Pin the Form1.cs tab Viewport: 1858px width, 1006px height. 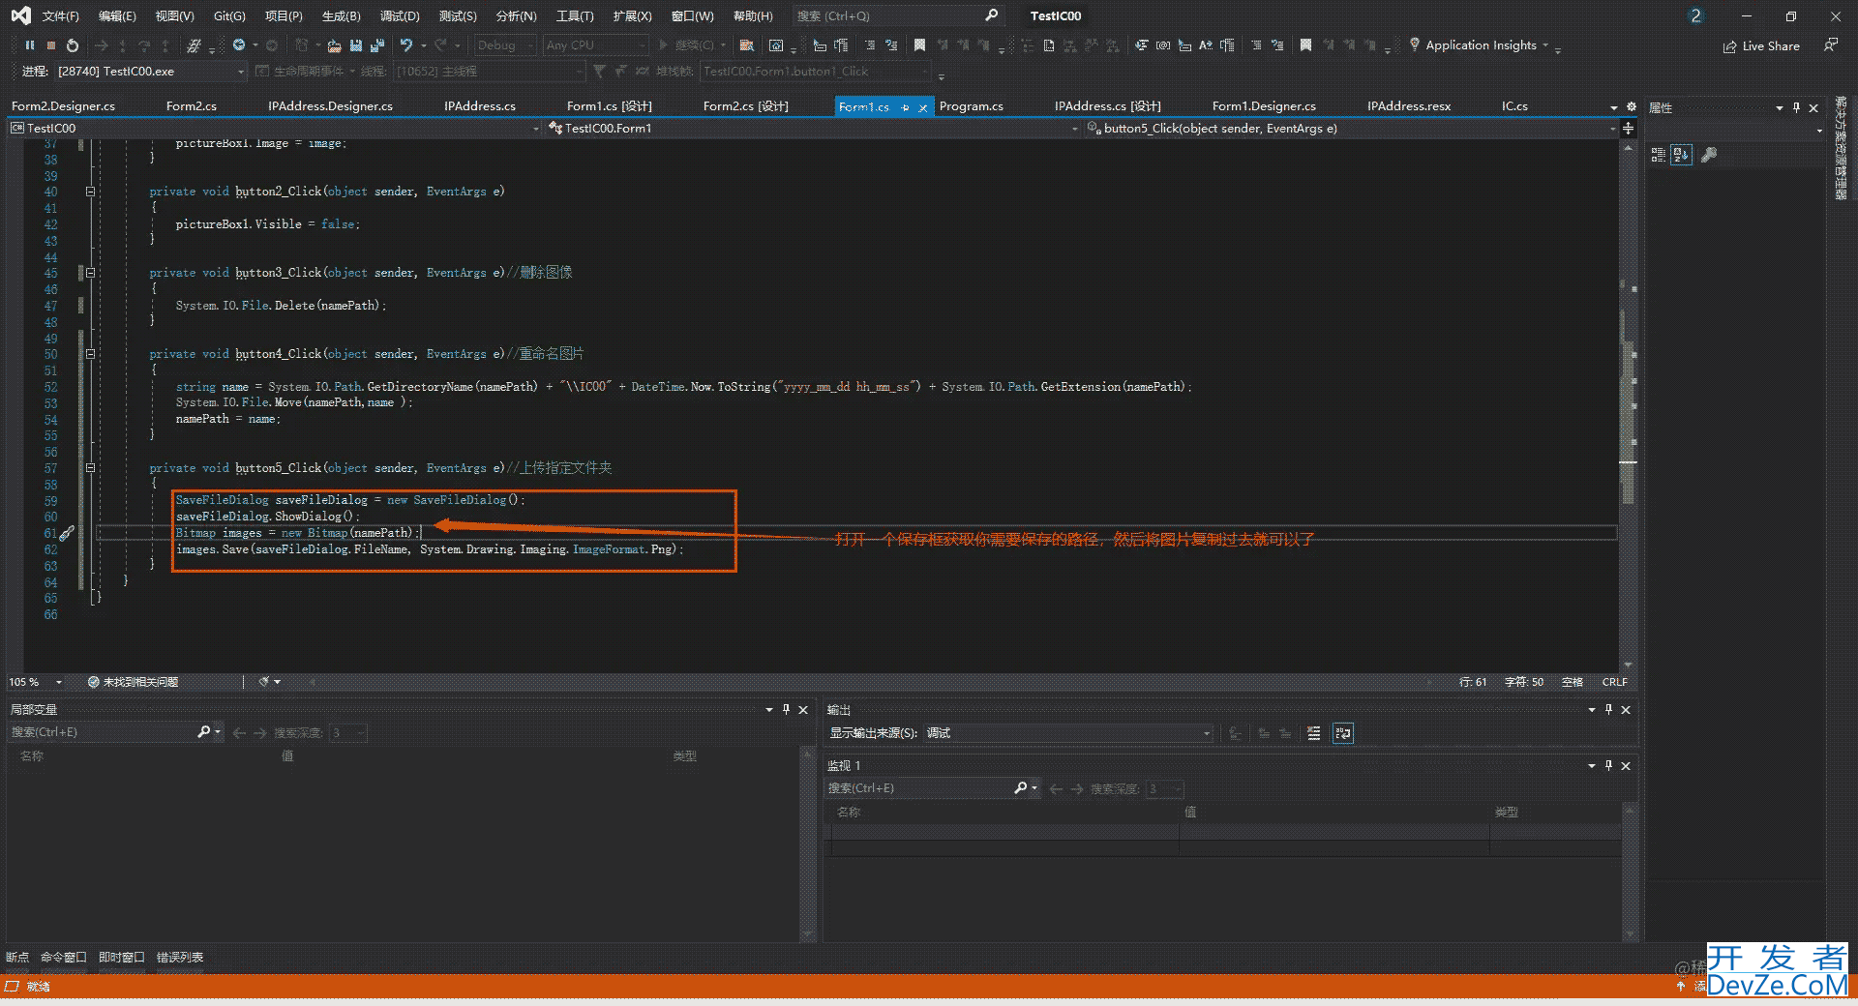point(906,107)
